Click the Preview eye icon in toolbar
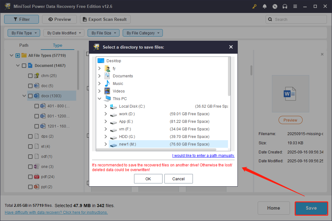 51,19
